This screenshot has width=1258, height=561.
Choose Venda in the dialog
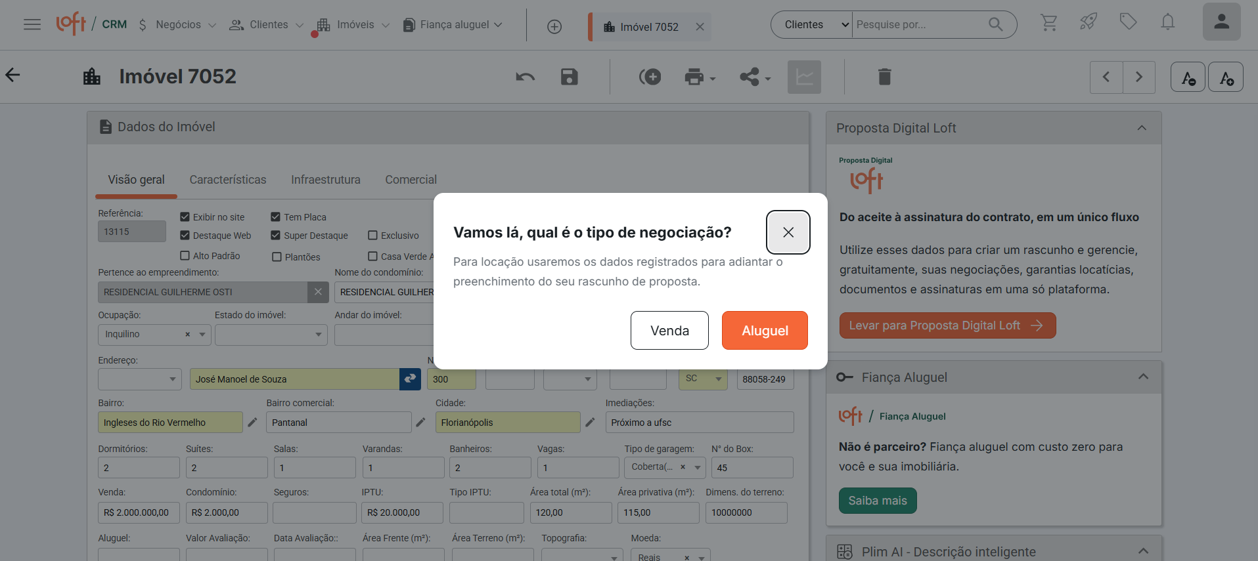tap(669, 331)
